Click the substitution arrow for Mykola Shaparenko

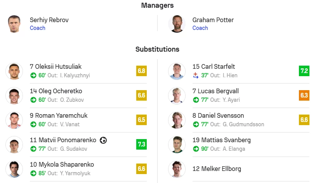(x=33, y=173)
